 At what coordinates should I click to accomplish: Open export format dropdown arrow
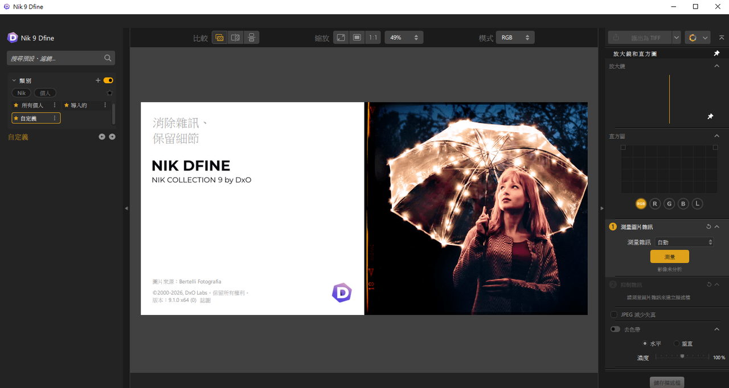click(x=676, y=38)
